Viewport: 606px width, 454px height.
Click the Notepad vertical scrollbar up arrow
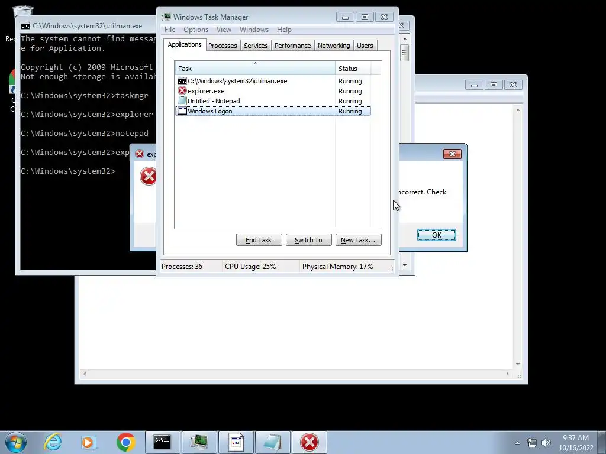(x=518, y=110)
